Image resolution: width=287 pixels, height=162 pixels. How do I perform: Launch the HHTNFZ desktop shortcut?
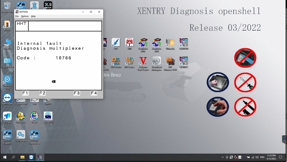(184, 62)
